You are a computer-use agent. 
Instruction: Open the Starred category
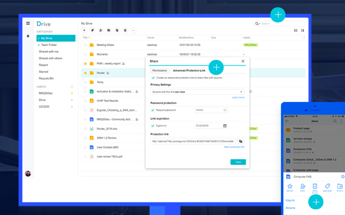[43, 72]
